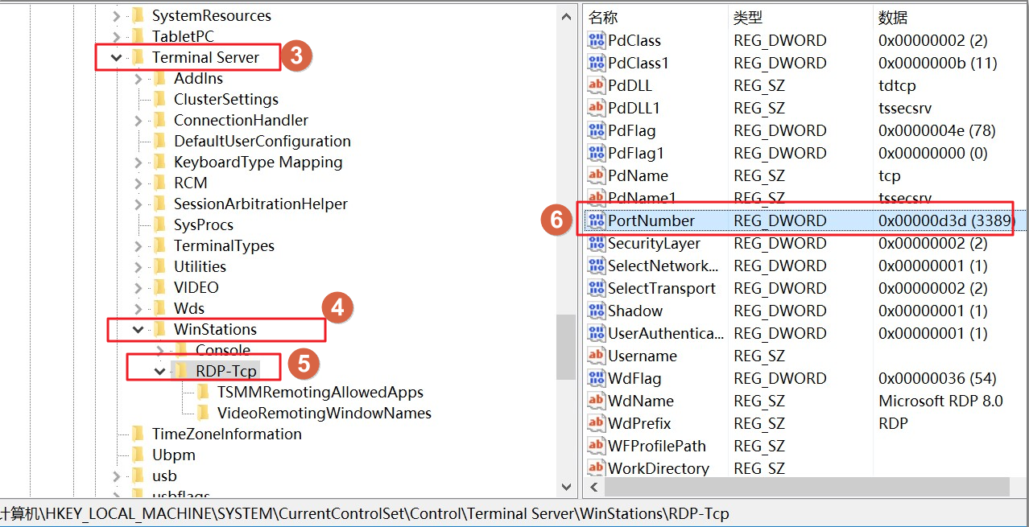Image resolution: width=1029 pixels, height=527 pixels.
Task: Click the folder icon beside SystemResources
Action: click(138, 15)
